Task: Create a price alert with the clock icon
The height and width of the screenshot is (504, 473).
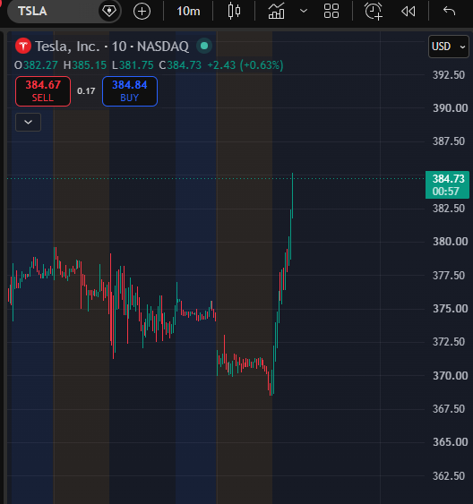Action: click(x=374, y=12)
